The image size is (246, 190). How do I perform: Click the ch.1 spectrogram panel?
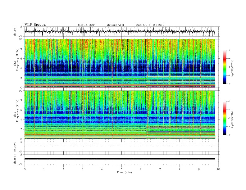click(x=120, y=63)
